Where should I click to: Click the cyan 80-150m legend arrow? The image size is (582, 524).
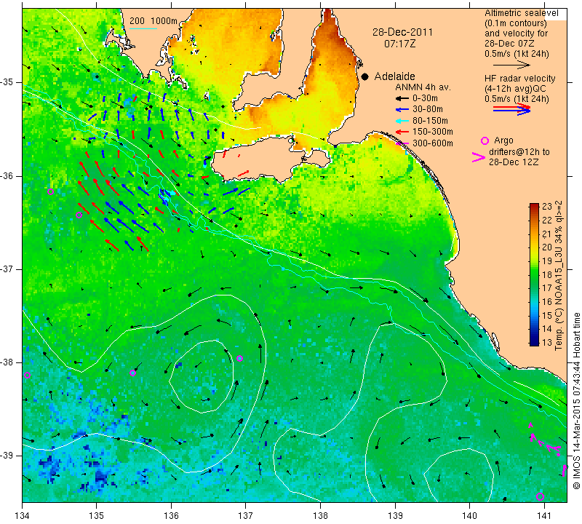coord(402,121)
